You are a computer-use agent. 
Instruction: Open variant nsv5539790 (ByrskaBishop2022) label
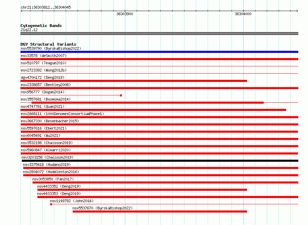51,48
